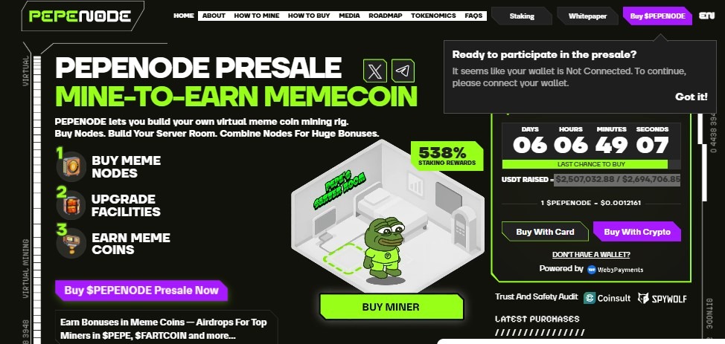Image resolution: width=725 pixels, height=344 pixels.
Task: Open the HOW TO MINE menu item
Action: [x=257, y=16]
